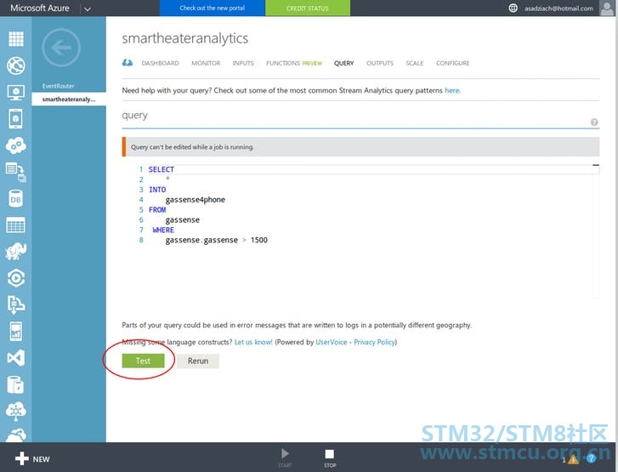Click the query help question mark icon
The width and height of the screenshot is (618, 472).
pyautogui.click(x=593, y=122)
